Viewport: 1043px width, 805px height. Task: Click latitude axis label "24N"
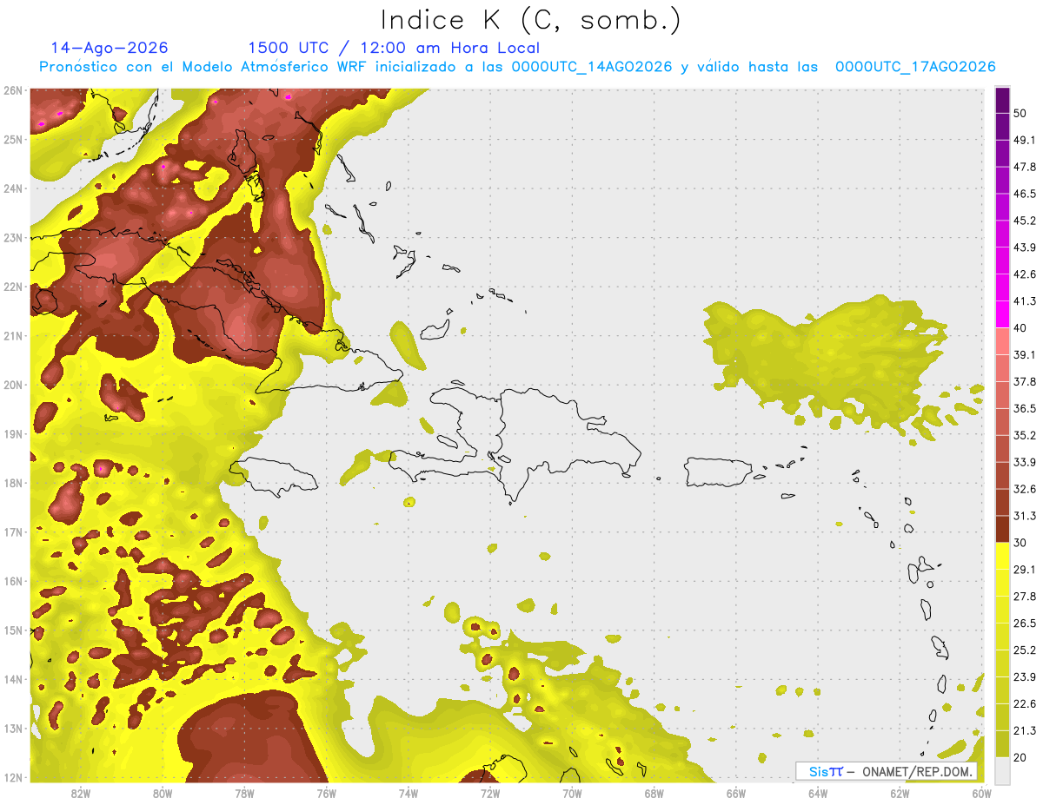click(x=13, y=188)
